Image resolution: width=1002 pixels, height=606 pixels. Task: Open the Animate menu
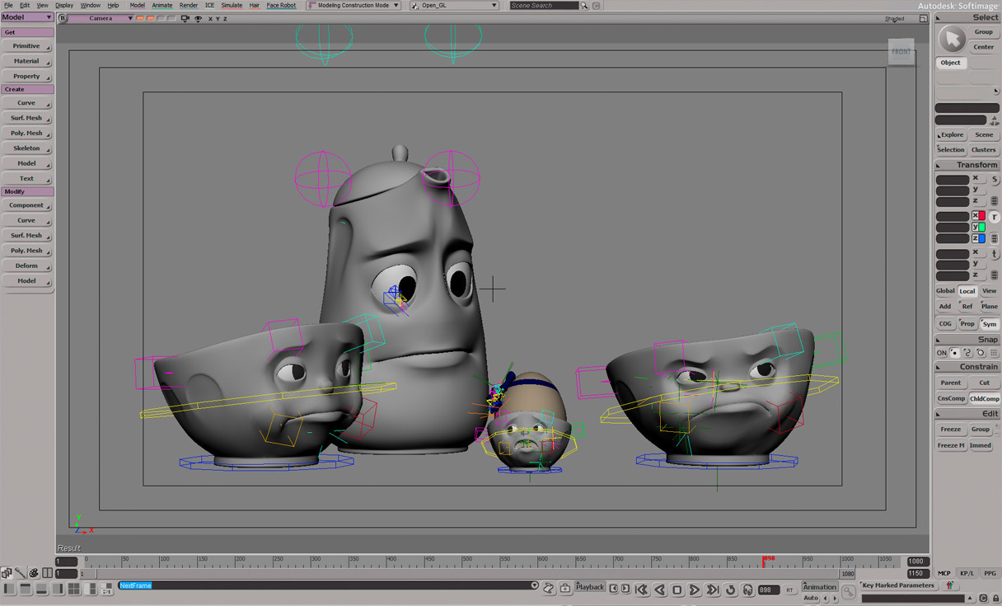pos(162,6)
